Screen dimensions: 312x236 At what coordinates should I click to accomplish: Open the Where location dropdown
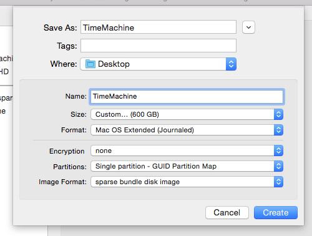pyautogui.click(x=158, y=64)
